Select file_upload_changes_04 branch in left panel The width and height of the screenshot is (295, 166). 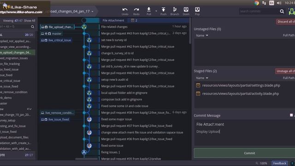click(18, 52)
